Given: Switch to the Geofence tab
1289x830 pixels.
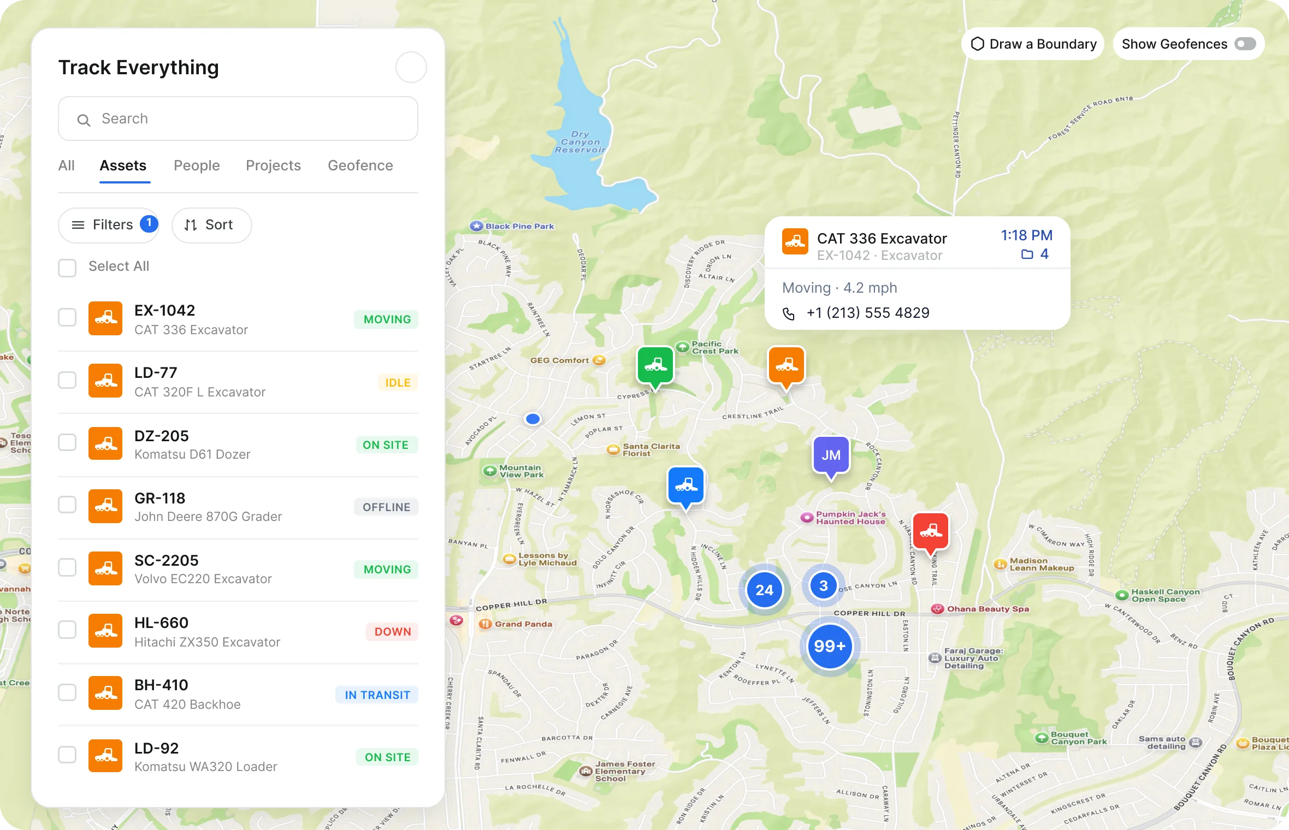Looking at the screenshot, I should click(360, 166).
